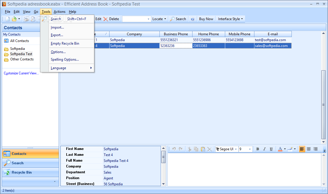The height and width of the screenshot is (194, 328).
Task: Open the Actions menu
Action: tap(59, 12)
